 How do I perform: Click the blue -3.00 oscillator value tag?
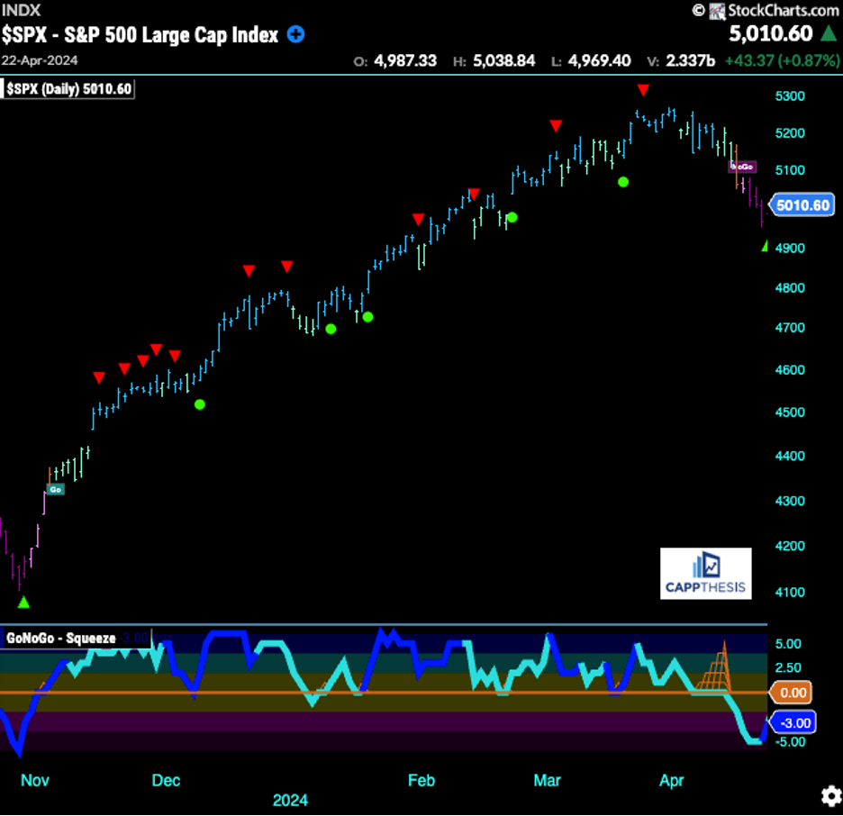791,721
